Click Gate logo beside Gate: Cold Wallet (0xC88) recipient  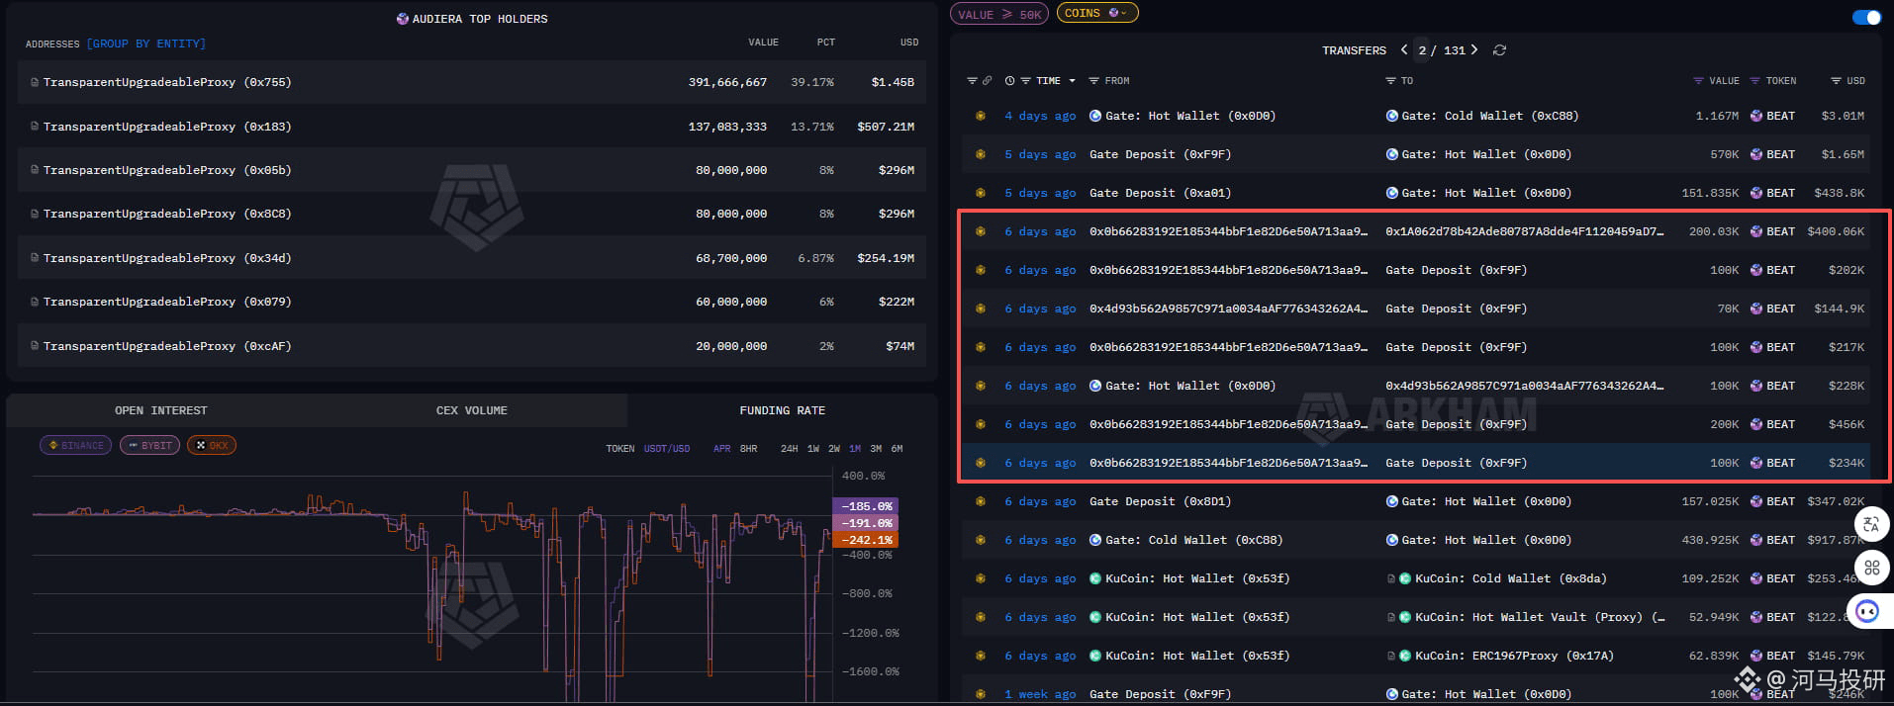tap(1392, 116)
